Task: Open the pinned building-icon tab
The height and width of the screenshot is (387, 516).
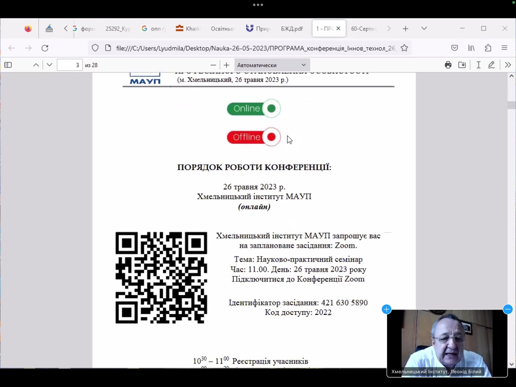Action: 49,29
